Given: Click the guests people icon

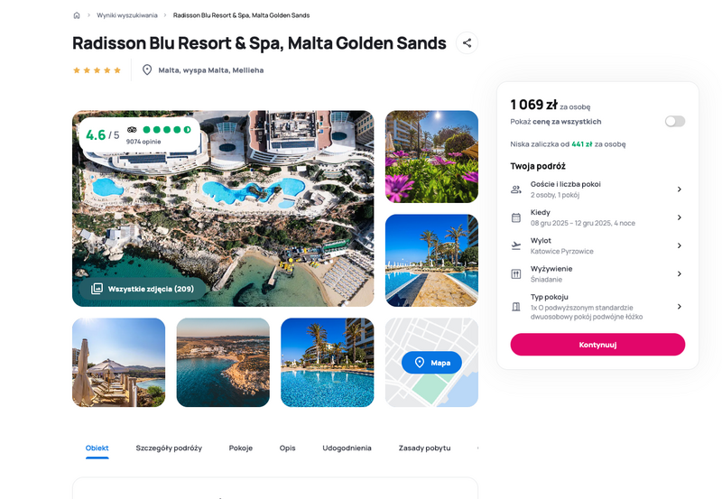Looking at the screenshot, I should click(515, 189).
